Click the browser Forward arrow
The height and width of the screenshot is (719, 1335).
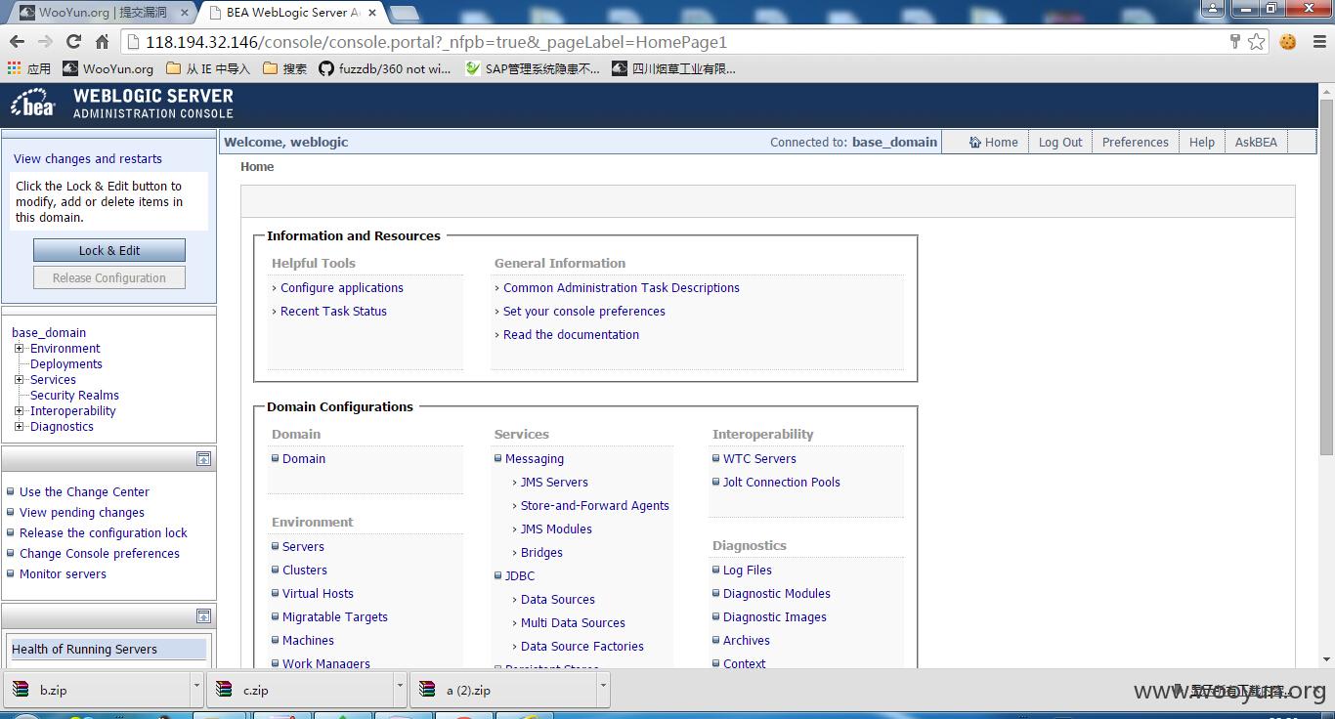point(45,42)
